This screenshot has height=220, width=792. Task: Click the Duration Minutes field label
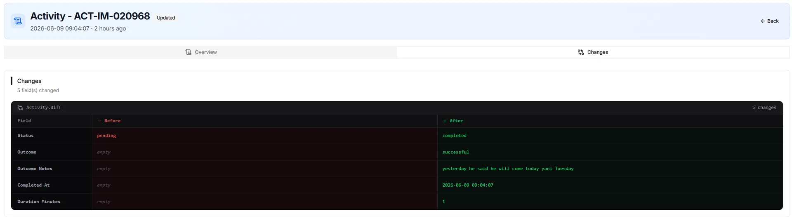pyautogui.click(x=39, y=201)
